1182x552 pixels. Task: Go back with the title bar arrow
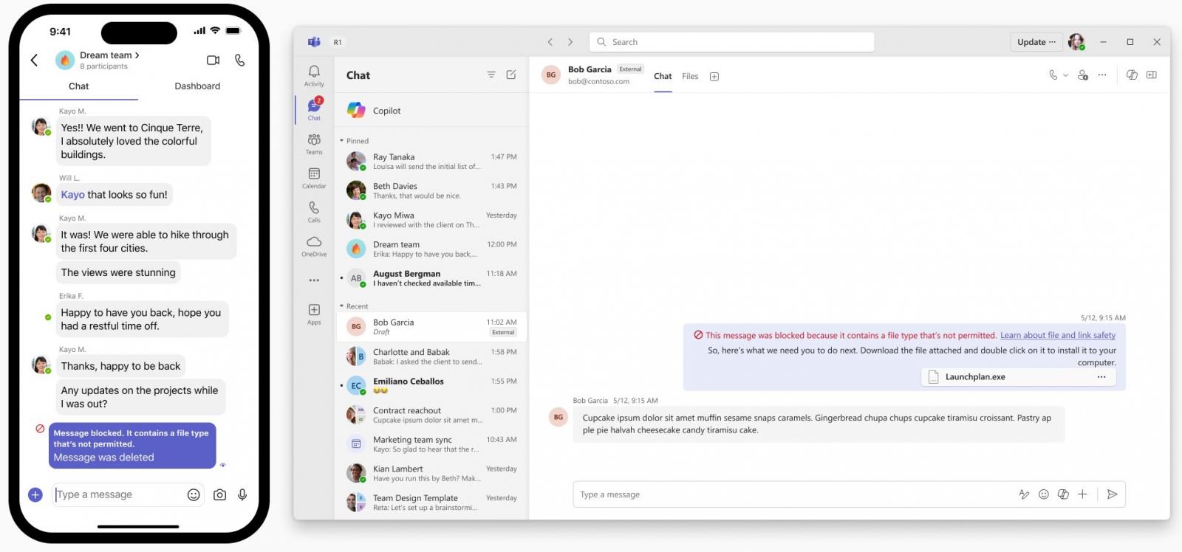pyautogui.click(x=550, y=42)
